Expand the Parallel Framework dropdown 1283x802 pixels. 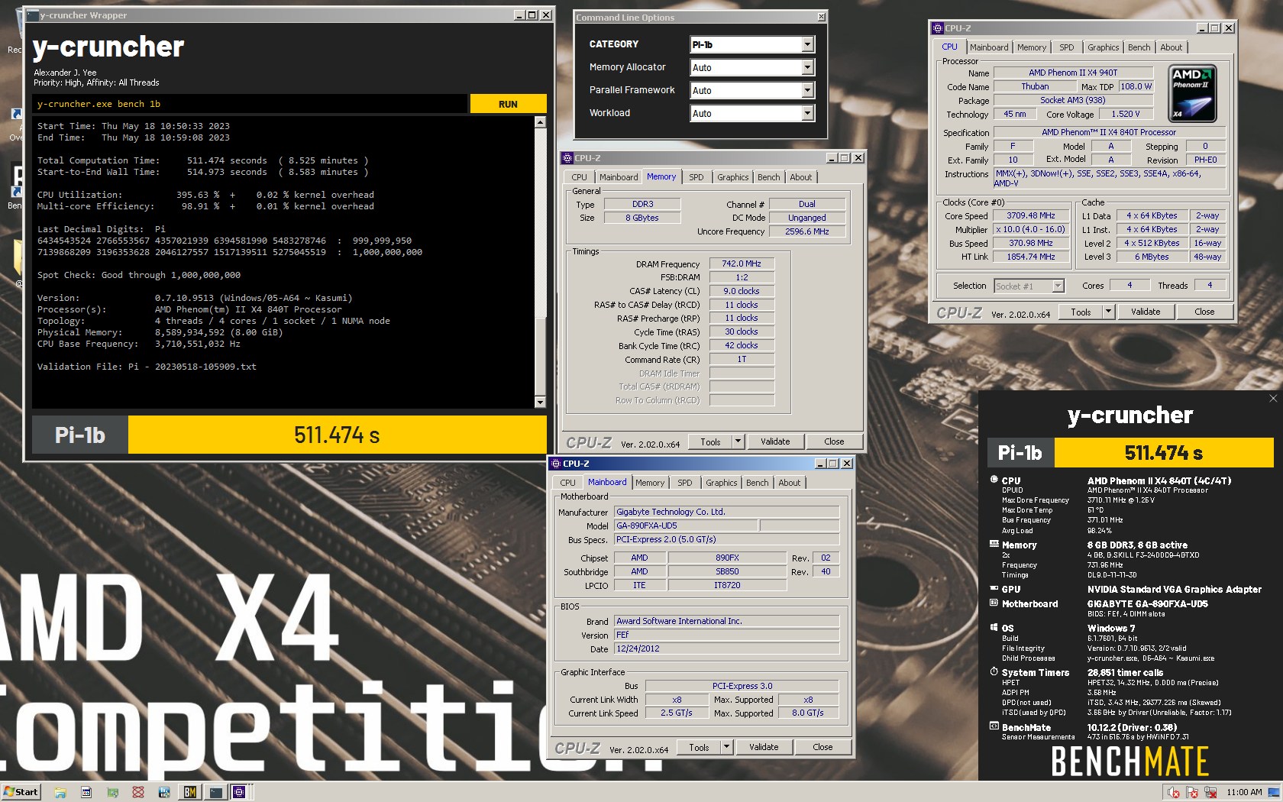point(808,90)
